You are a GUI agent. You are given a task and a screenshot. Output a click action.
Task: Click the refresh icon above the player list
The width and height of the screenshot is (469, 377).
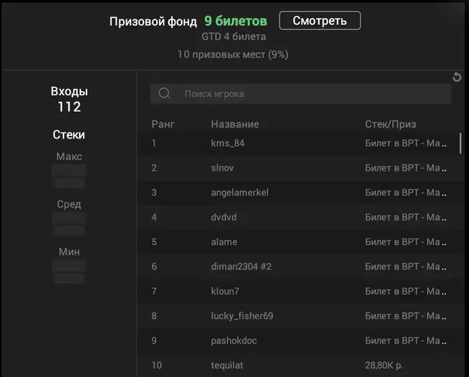[457, 78]
